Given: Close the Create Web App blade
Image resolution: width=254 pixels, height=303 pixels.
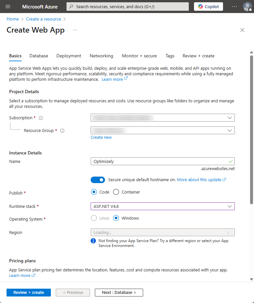Looking at the screenshot, I should pyautogui.click(x=242, y=30).
